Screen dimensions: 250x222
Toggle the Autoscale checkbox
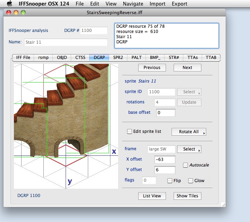coord(185,165)
